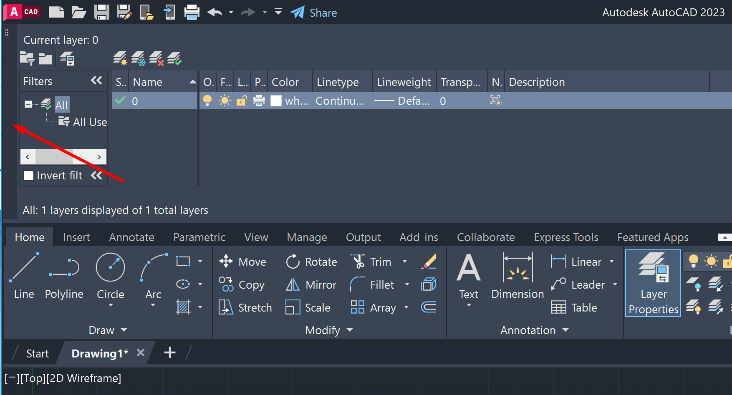The width and height of the screenshot is (732, 395).
Task: Select the Line tool
Action: [24, 276]
